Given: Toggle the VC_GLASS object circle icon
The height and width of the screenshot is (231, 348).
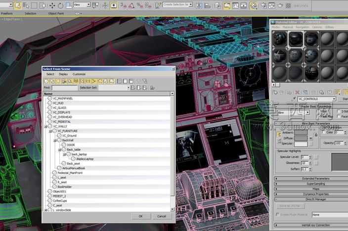Looking at the screenshot, I should click(50, 108).
